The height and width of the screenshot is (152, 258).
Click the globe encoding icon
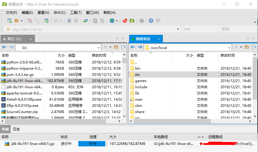pos(112,21)
